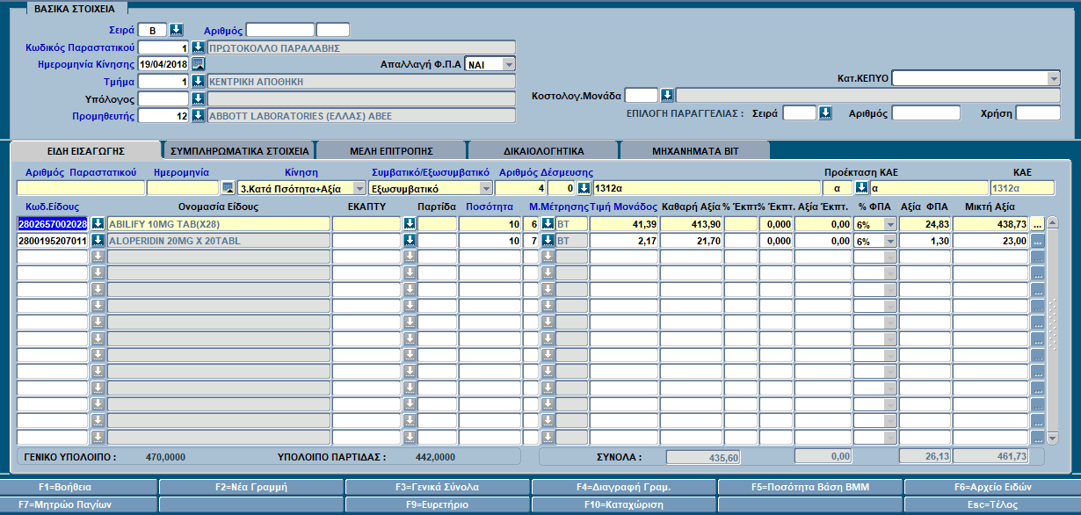1081x515 pixels.
Task: Click Μικτή Αξία cell 438,73
Action: point(991,224)
